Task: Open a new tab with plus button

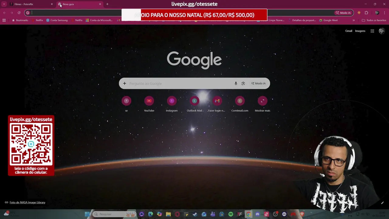Action: click(x=107, y=4)
